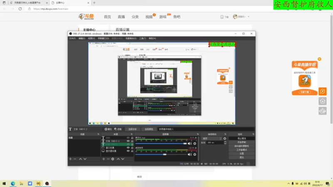Open transition properties gear beside 渐变 dropdown
The image size is (333, 187).
click(x=225, y=138)
